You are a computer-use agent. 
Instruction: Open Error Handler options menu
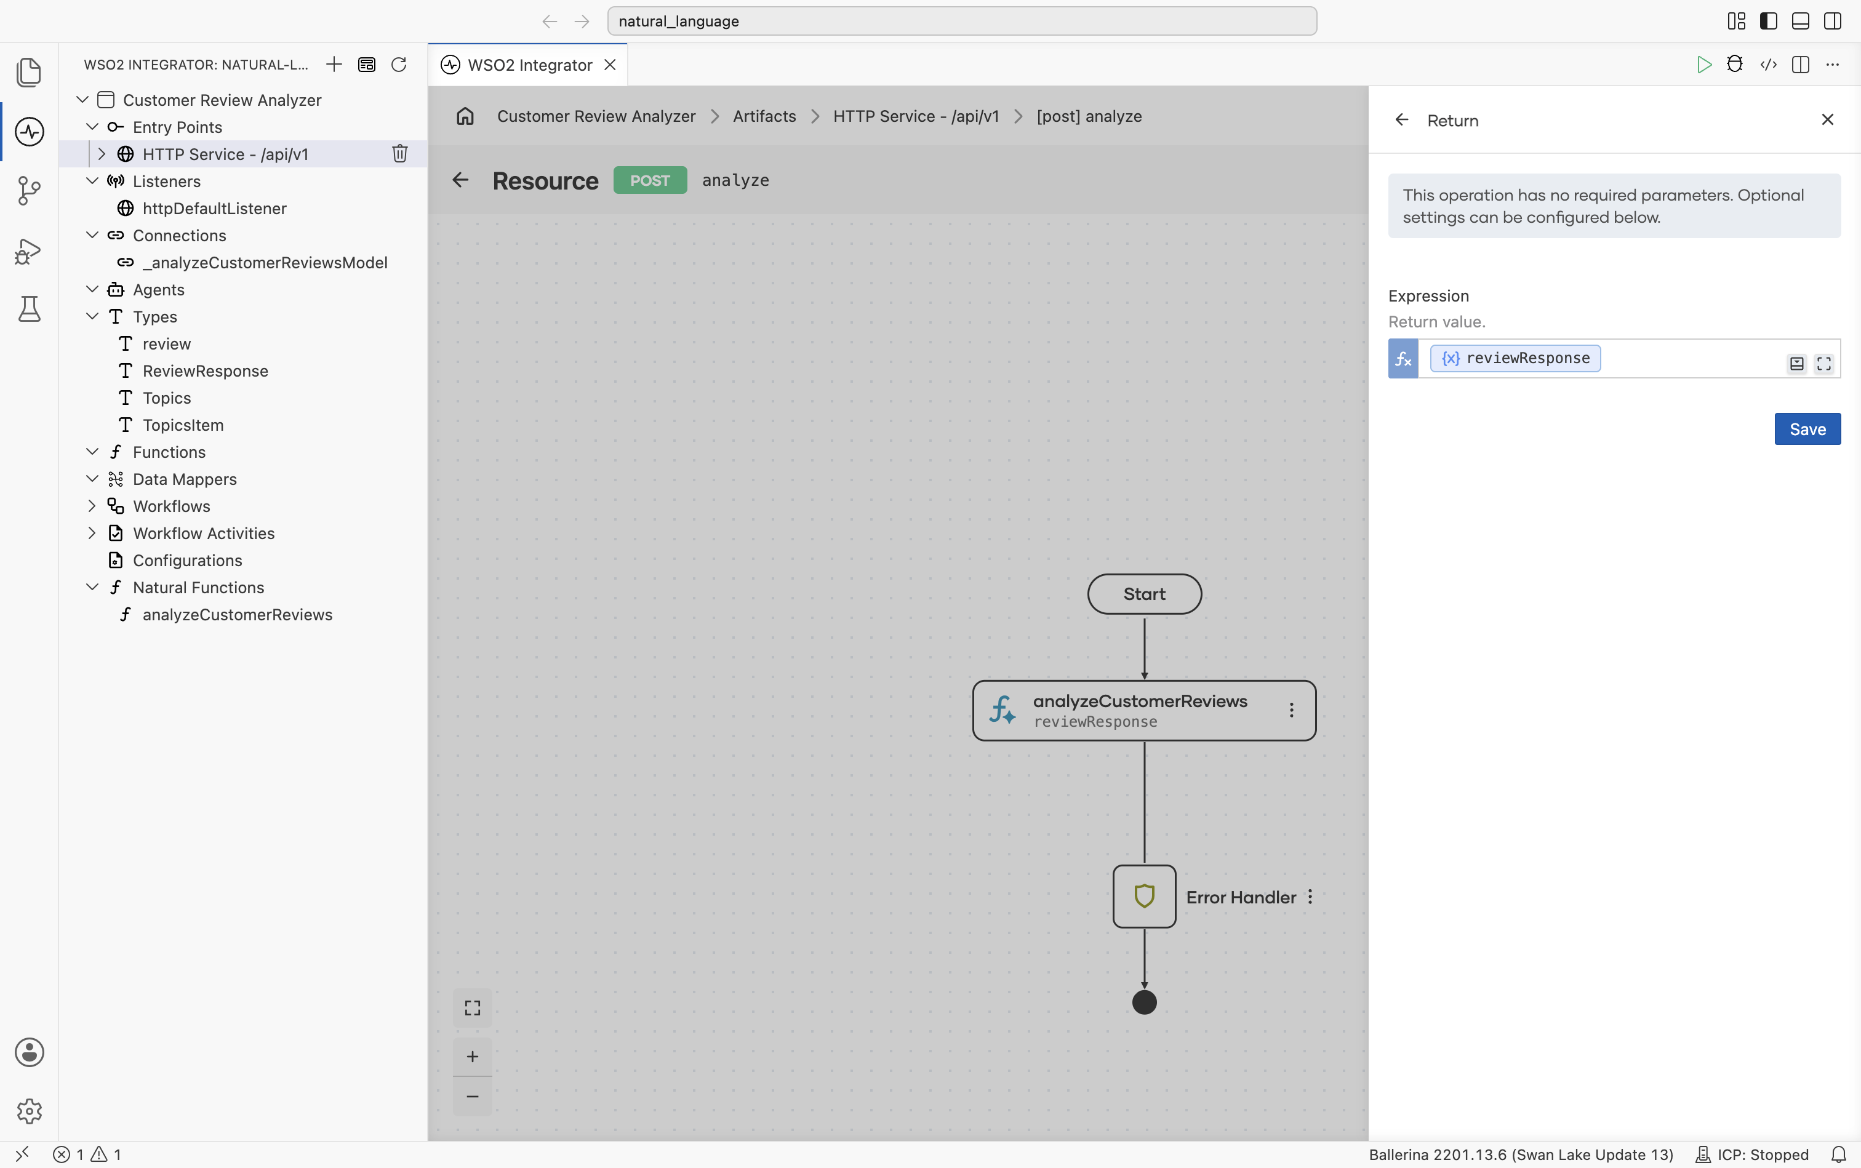1310,897
